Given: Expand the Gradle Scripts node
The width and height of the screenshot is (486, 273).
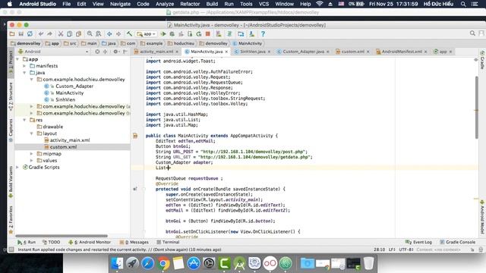Looking at the screenshot, I should pos(17,167).
